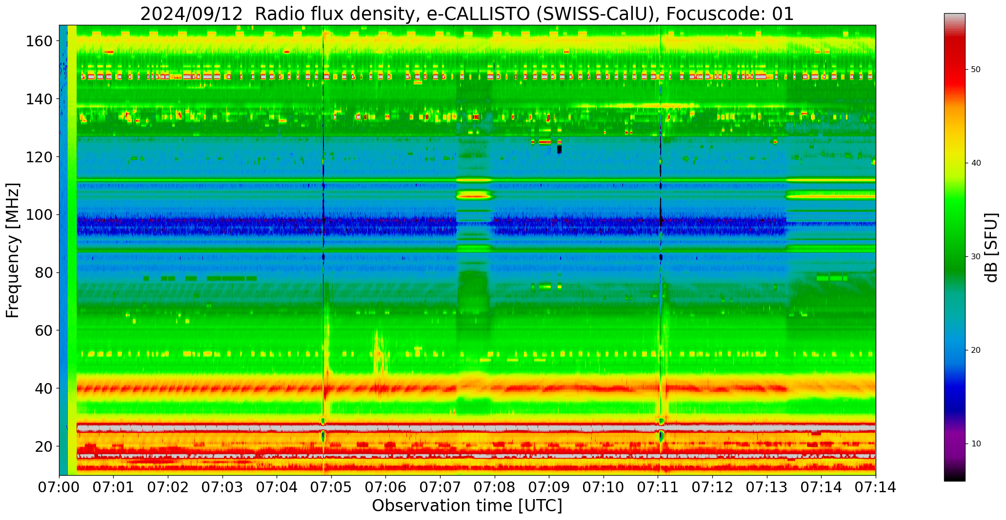Click the 07:12 time tick label
The image size is (1006, 520).
click(x=712, y=487)
